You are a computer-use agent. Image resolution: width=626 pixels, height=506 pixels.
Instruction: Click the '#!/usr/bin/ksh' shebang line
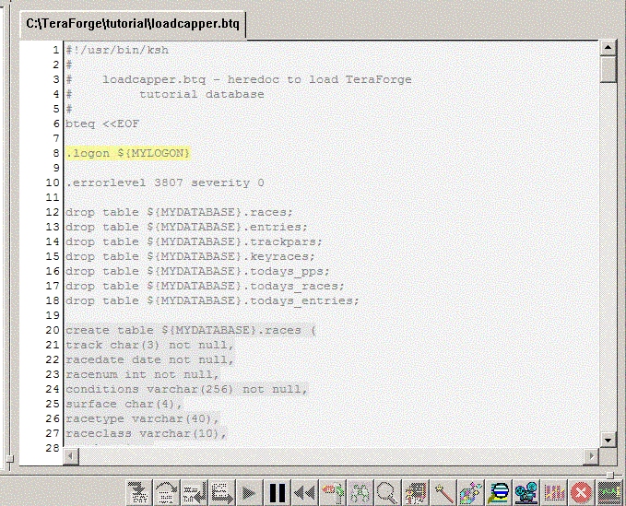[117, 51]
